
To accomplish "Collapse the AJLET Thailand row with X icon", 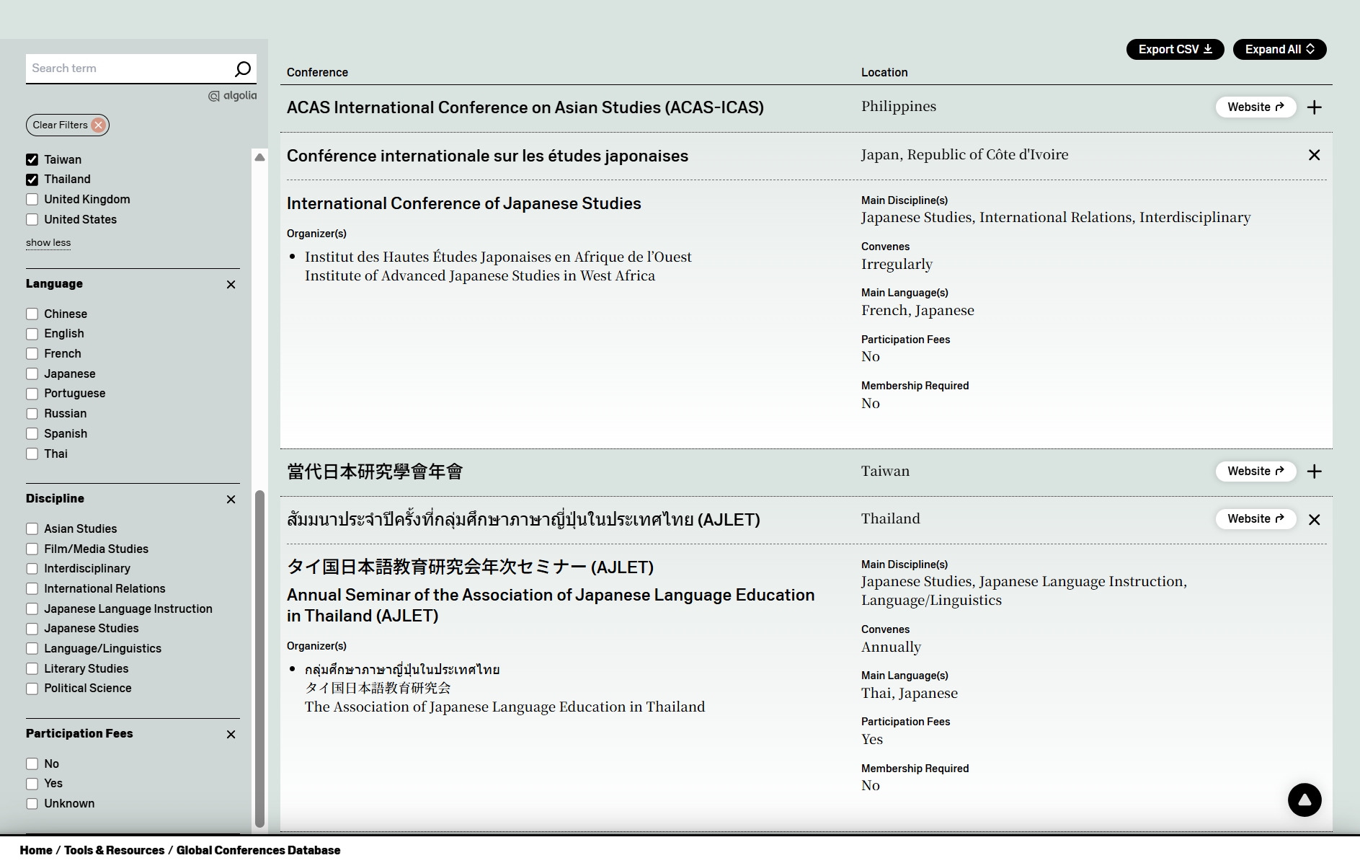I will (x=1314, y=520).
